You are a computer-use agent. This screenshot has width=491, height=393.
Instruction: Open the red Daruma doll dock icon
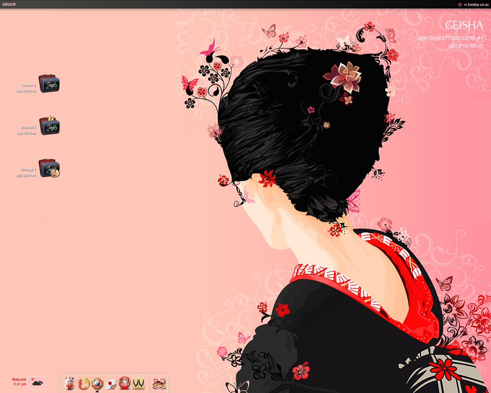[125, 384]
